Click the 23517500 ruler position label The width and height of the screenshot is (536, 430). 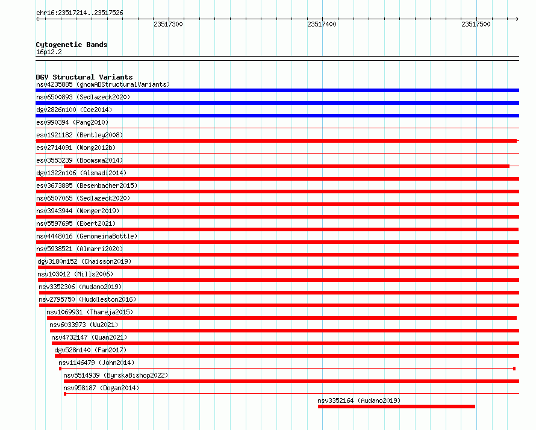476,24
